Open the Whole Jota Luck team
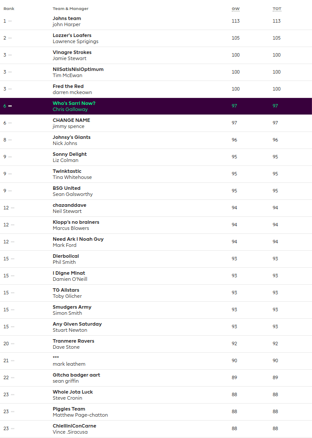This screenshot has height=438, width=312. [73, 392]
